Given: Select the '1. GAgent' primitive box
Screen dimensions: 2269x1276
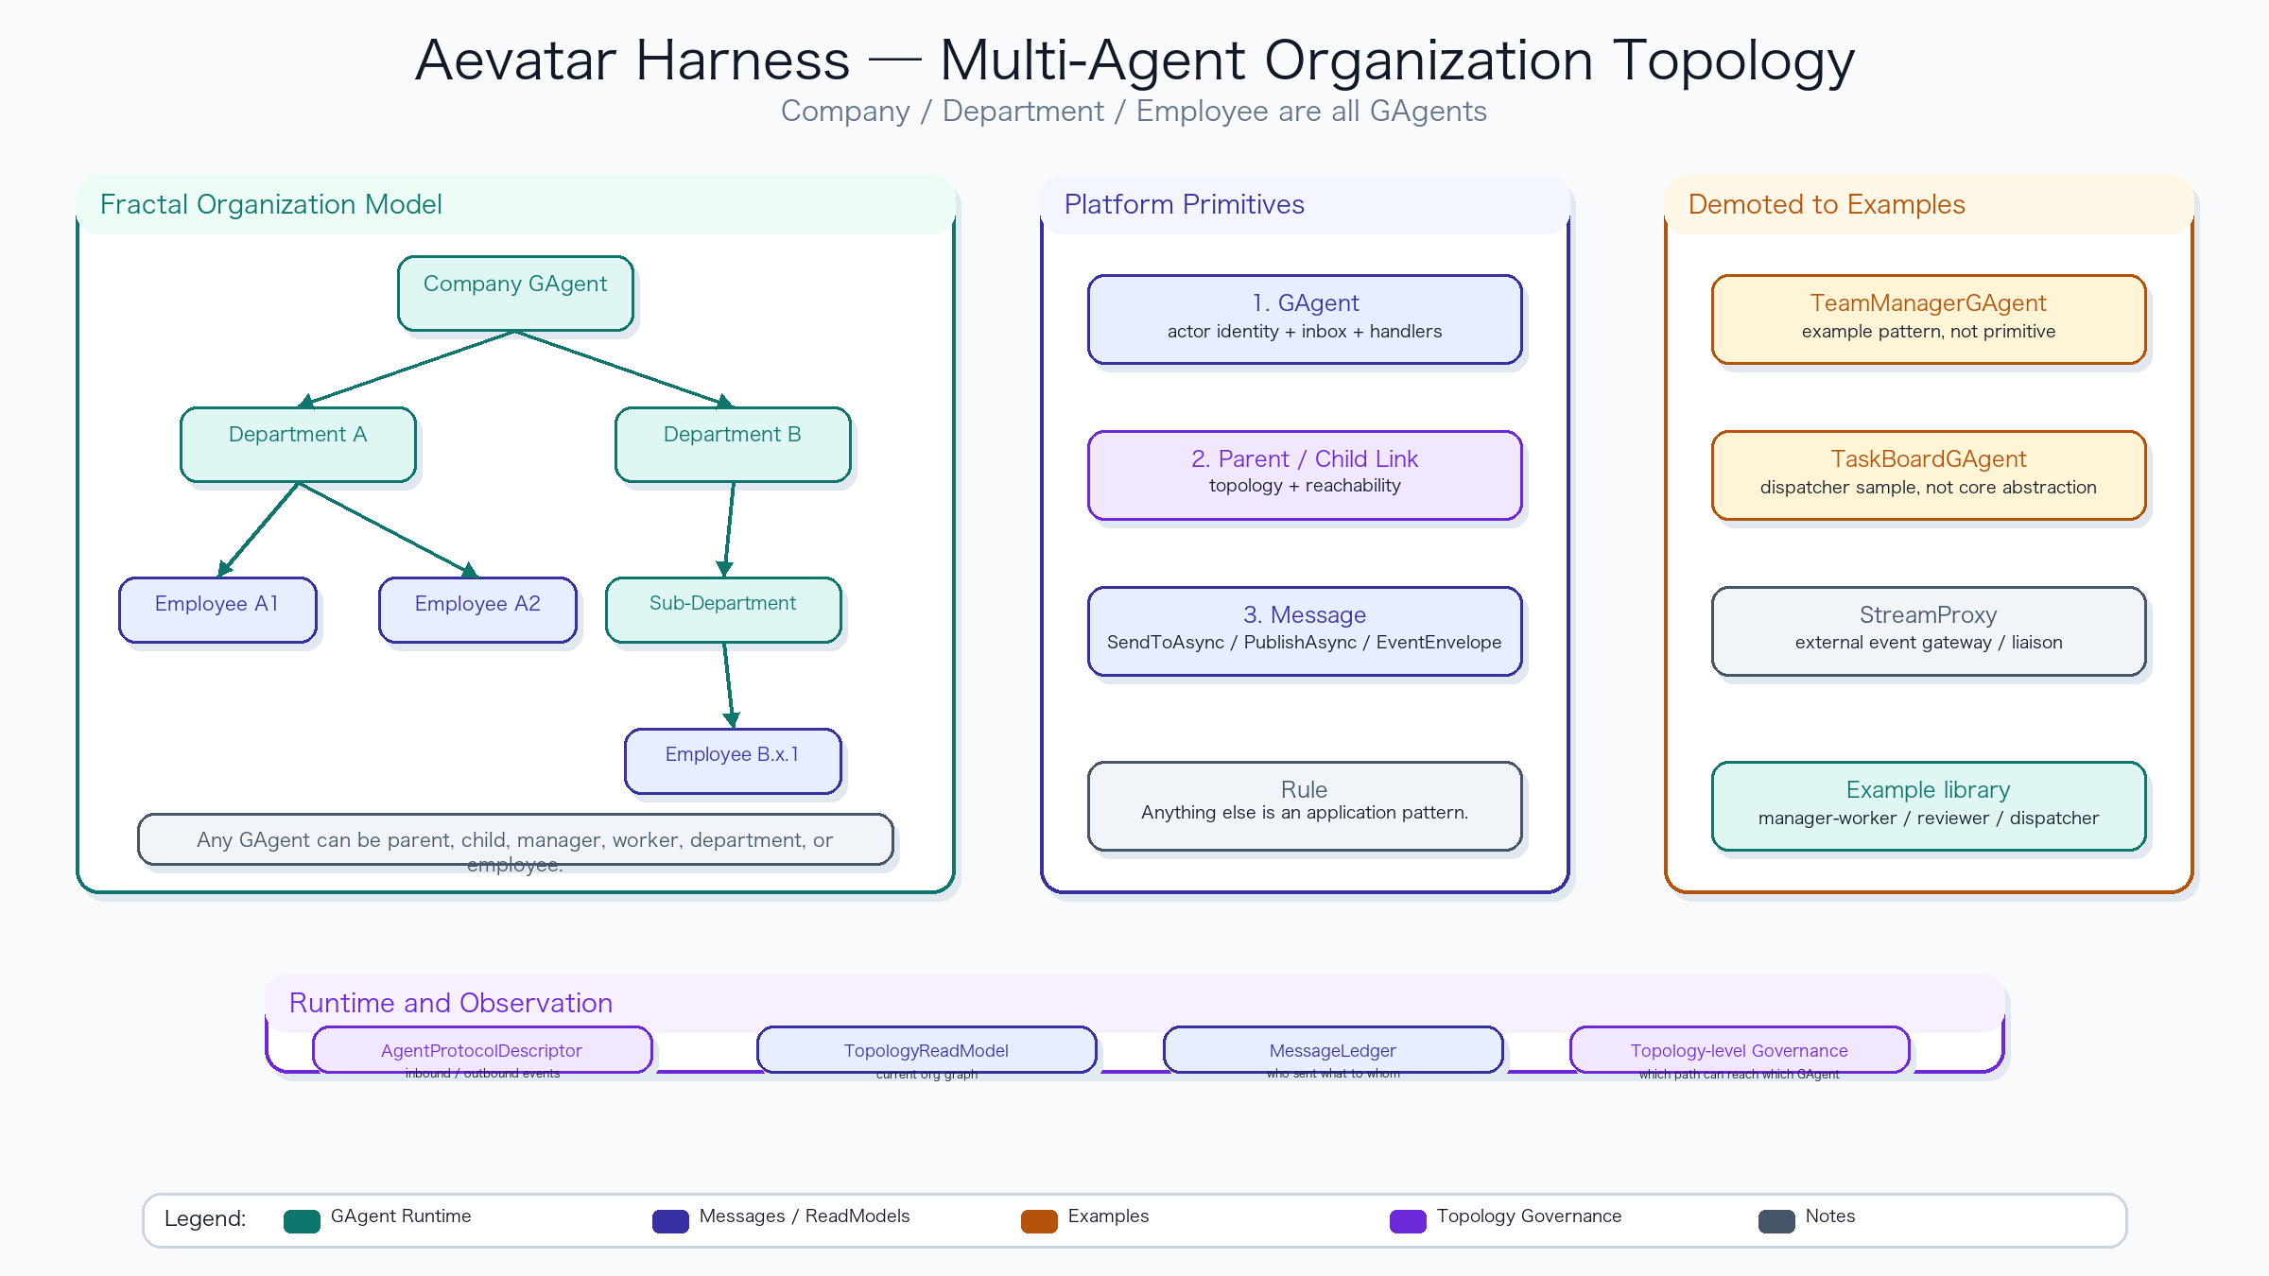Looking at the screenshot, I should [x=1305, y=319].
